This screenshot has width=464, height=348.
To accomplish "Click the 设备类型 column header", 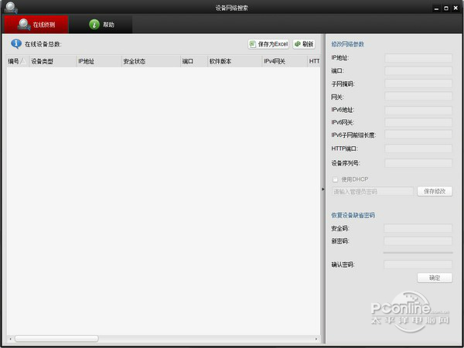I will click(x=53, y=61).
